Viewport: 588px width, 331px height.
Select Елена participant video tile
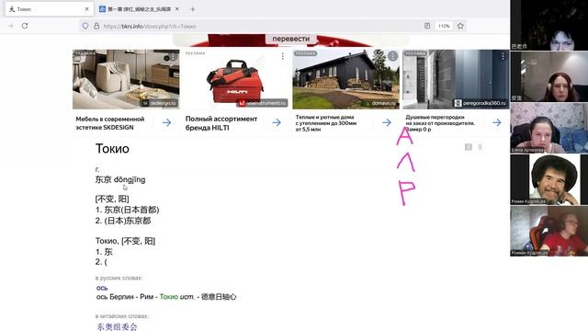pos(549,128)
